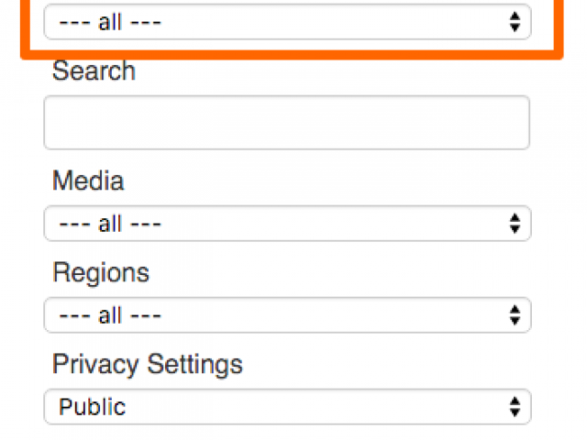Click the Privacy Settings label
The width and height of the screenshot is (587, 440).
[x=148, y=365]
